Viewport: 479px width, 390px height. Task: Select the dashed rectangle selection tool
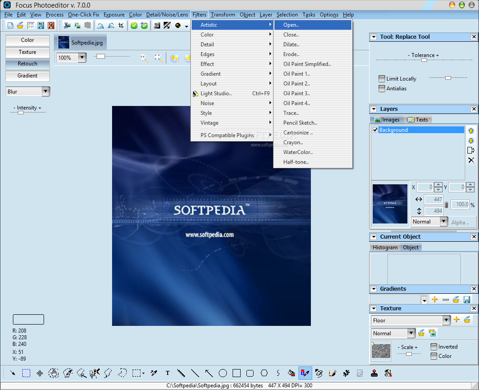coord(26,373)
